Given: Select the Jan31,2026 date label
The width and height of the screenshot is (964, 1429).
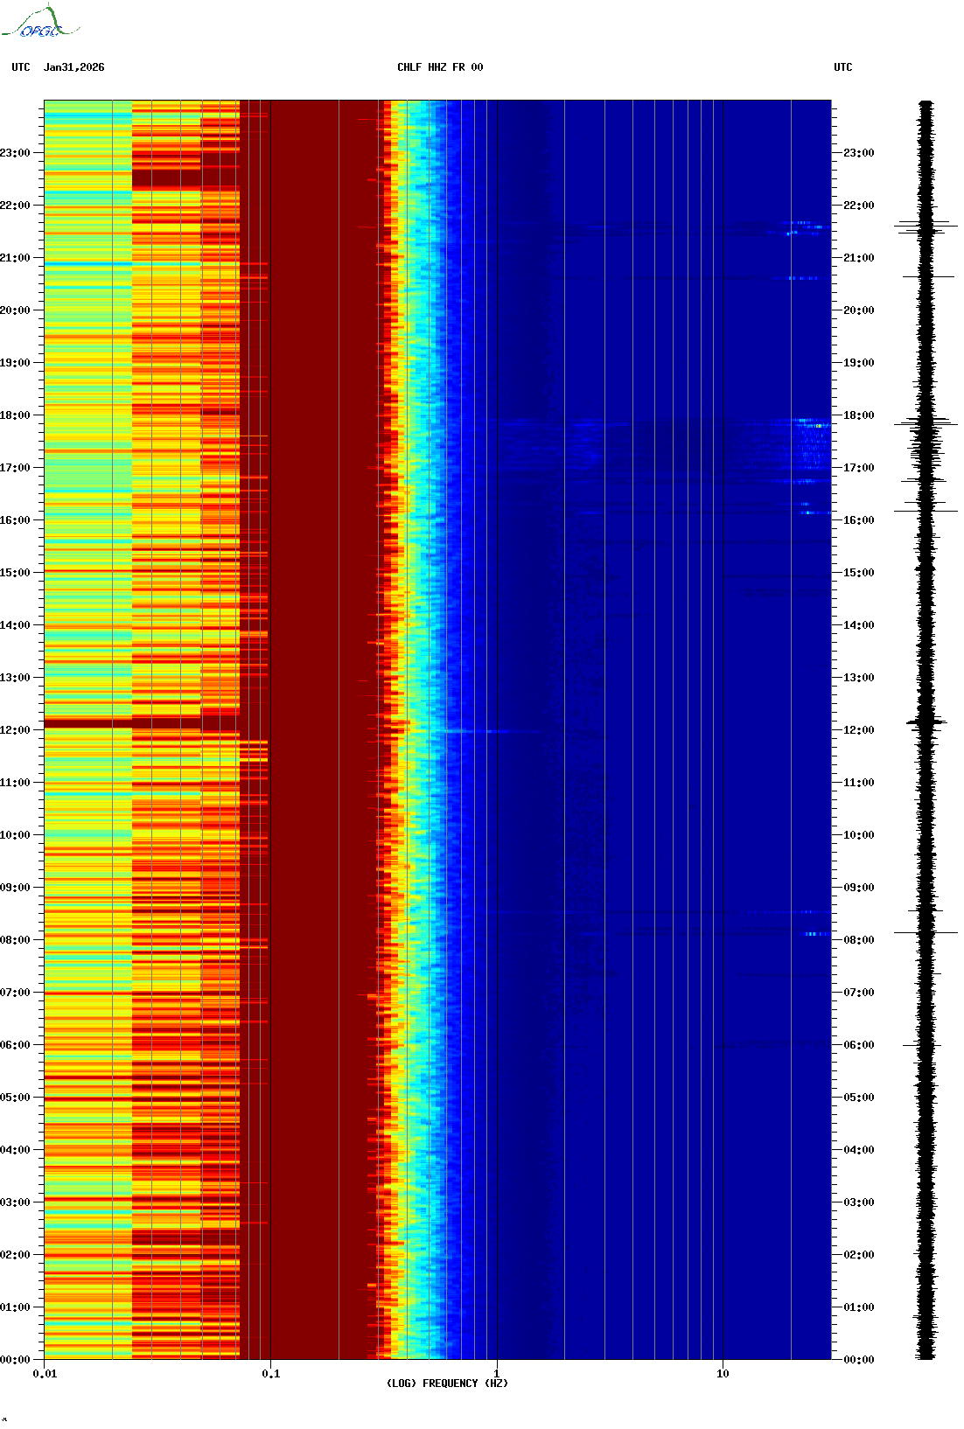Looking at the screenshot, I should [x=73, y=67].
